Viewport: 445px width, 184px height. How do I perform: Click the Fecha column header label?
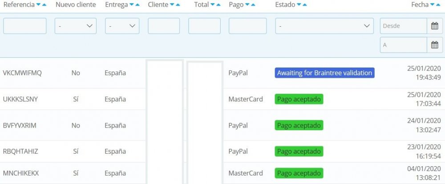pos(420,5)
